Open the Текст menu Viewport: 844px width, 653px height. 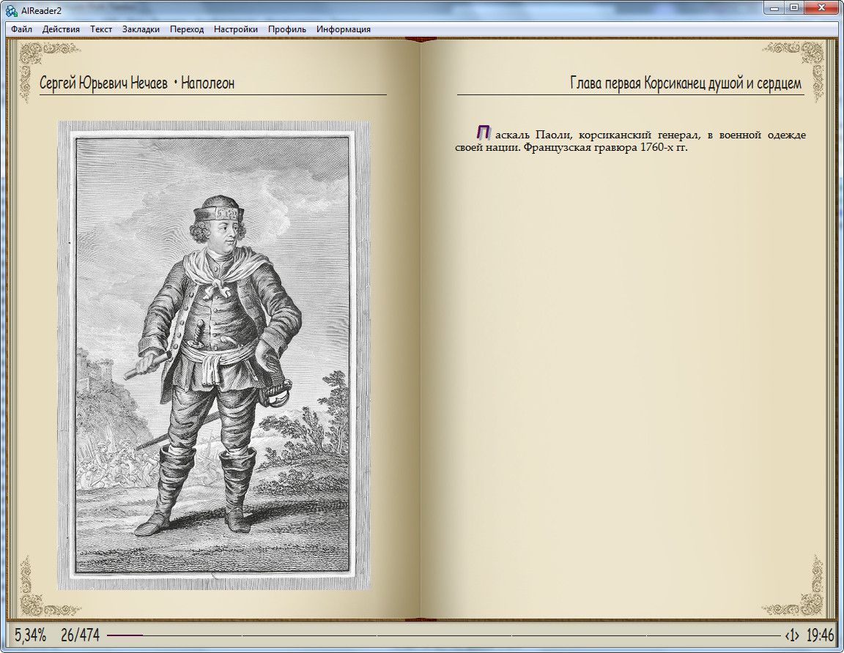click(x=101, y=29)
